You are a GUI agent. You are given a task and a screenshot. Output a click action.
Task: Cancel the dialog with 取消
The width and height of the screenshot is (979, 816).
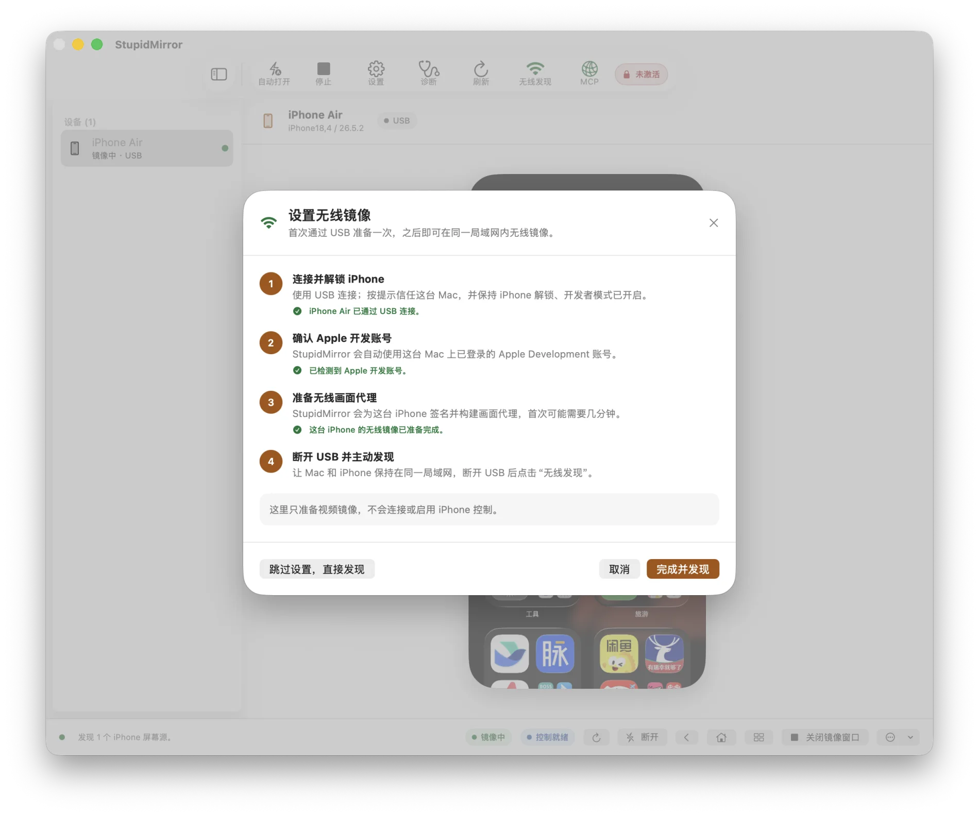(x=619, y=569)
